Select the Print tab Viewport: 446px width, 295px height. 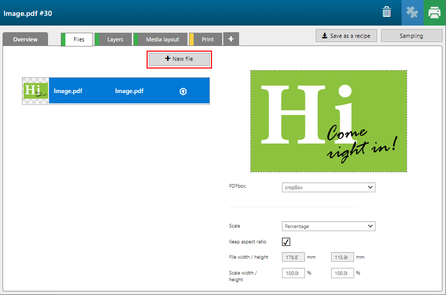pos(207,39)
